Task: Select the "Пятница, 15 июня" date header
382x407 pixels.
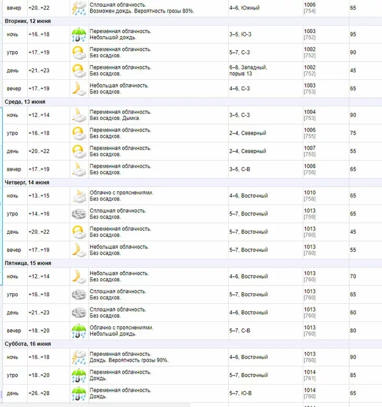Action: (28, 263)
